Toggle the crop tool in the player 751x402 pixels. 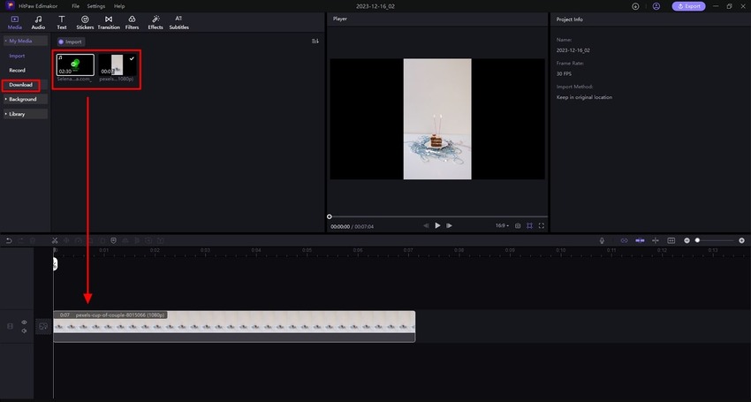pyautogui.click(x=529, y=225)
